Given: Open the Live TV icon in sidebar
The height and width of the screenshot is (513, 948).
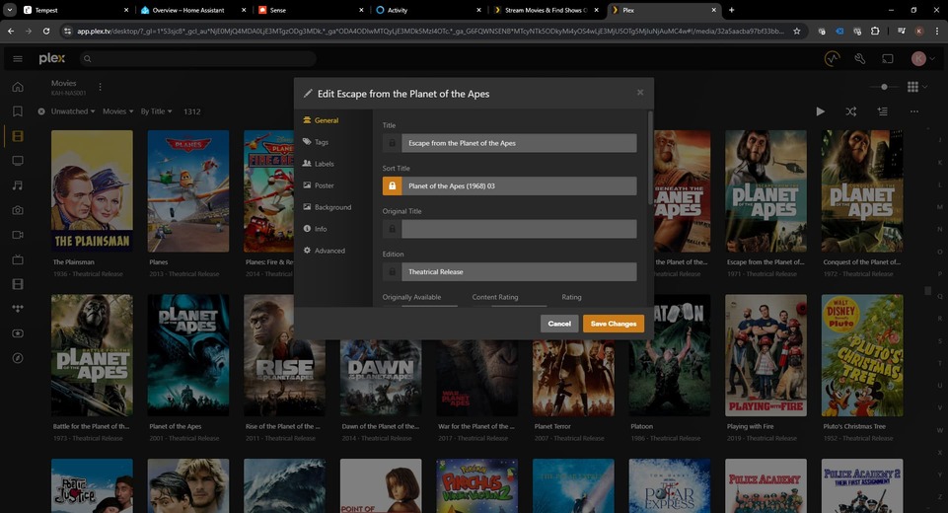Looking at the screenshot, I should (18, 259).
